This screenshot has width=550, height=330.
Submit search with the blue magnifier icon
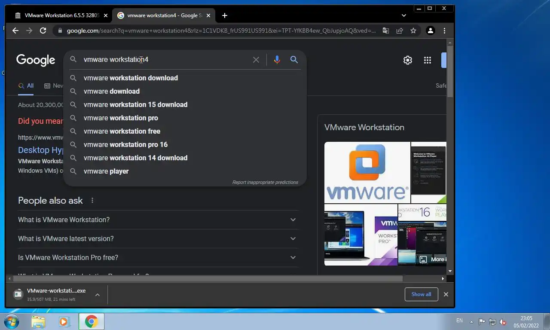tap(294, 60)
